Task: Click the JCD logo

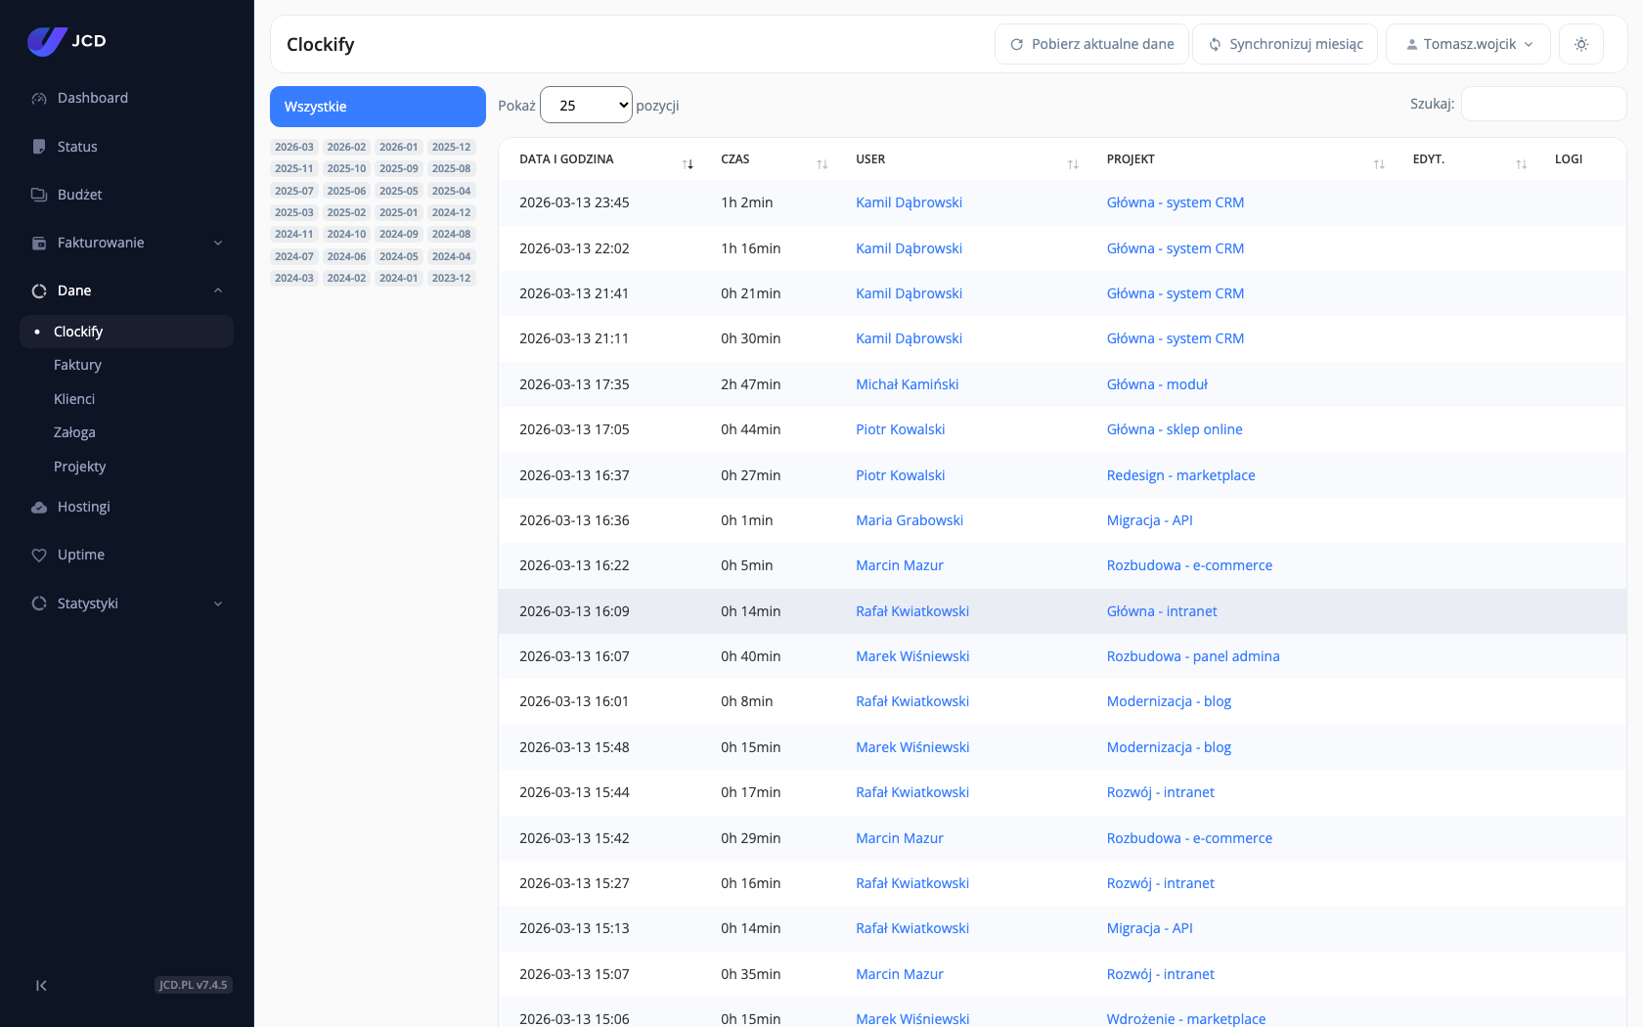Action: point(67,41)
